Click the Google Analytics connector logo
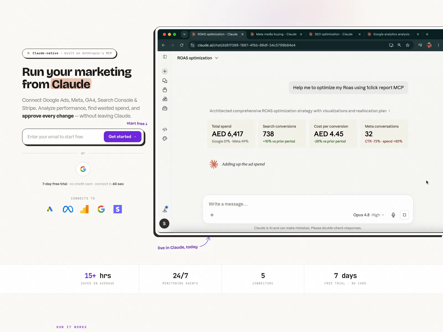Screen dimensions: 443x332 [x=84, y=209]
